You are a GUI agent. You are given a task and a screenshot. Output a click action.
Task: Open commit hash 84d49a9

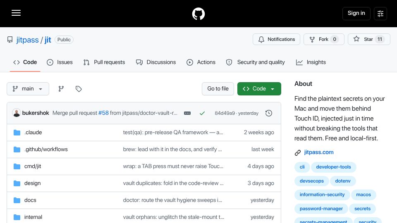coord(225,113)
